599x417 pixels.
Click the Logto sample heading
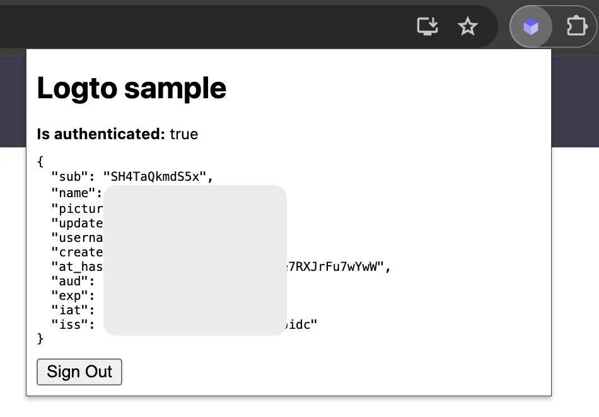[x=131, y=88]
